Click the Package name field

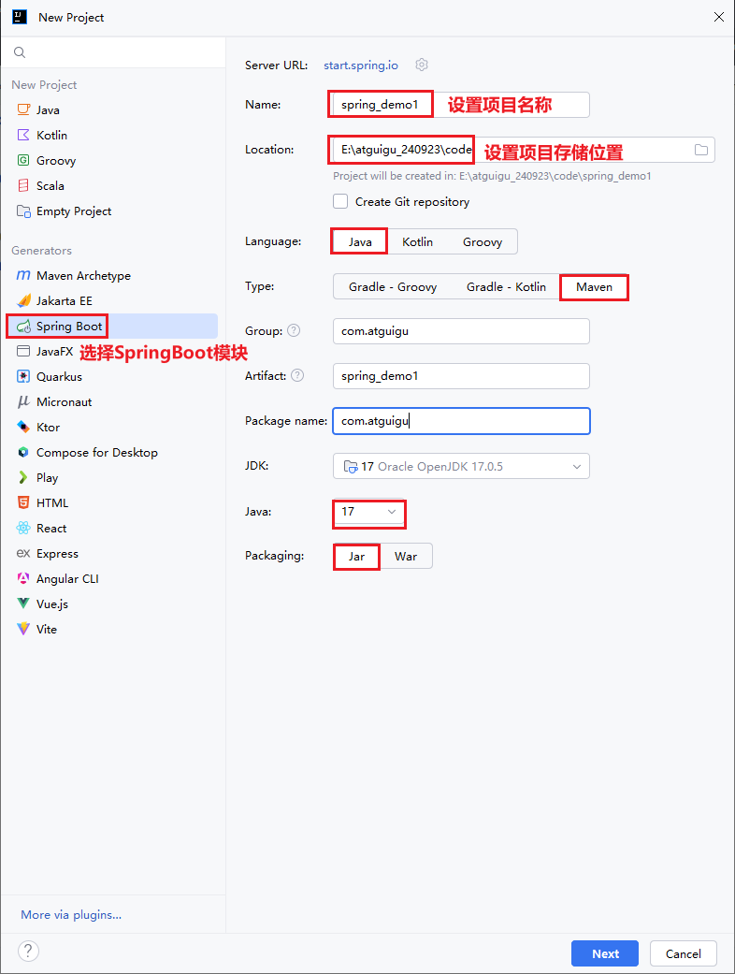click(461, 421)
